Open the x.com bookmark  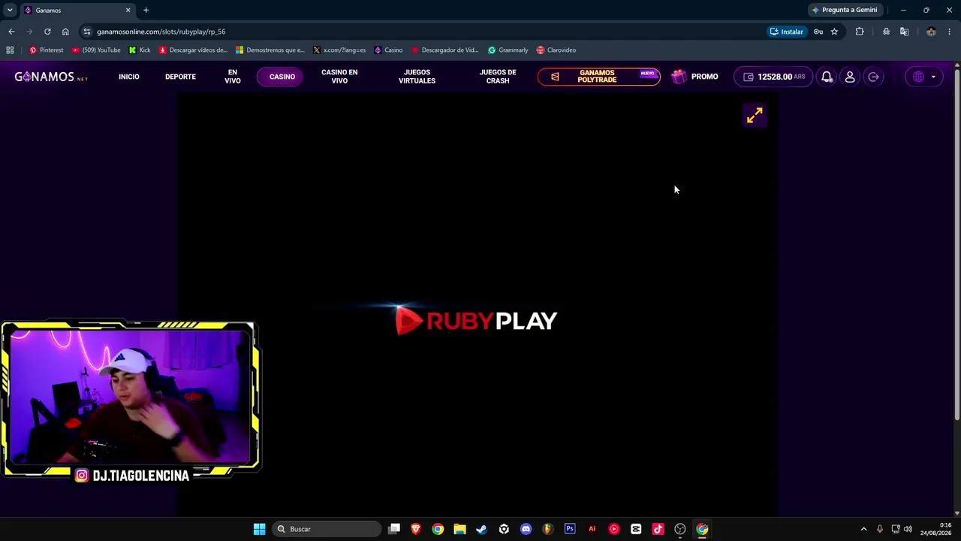point(339,50)
